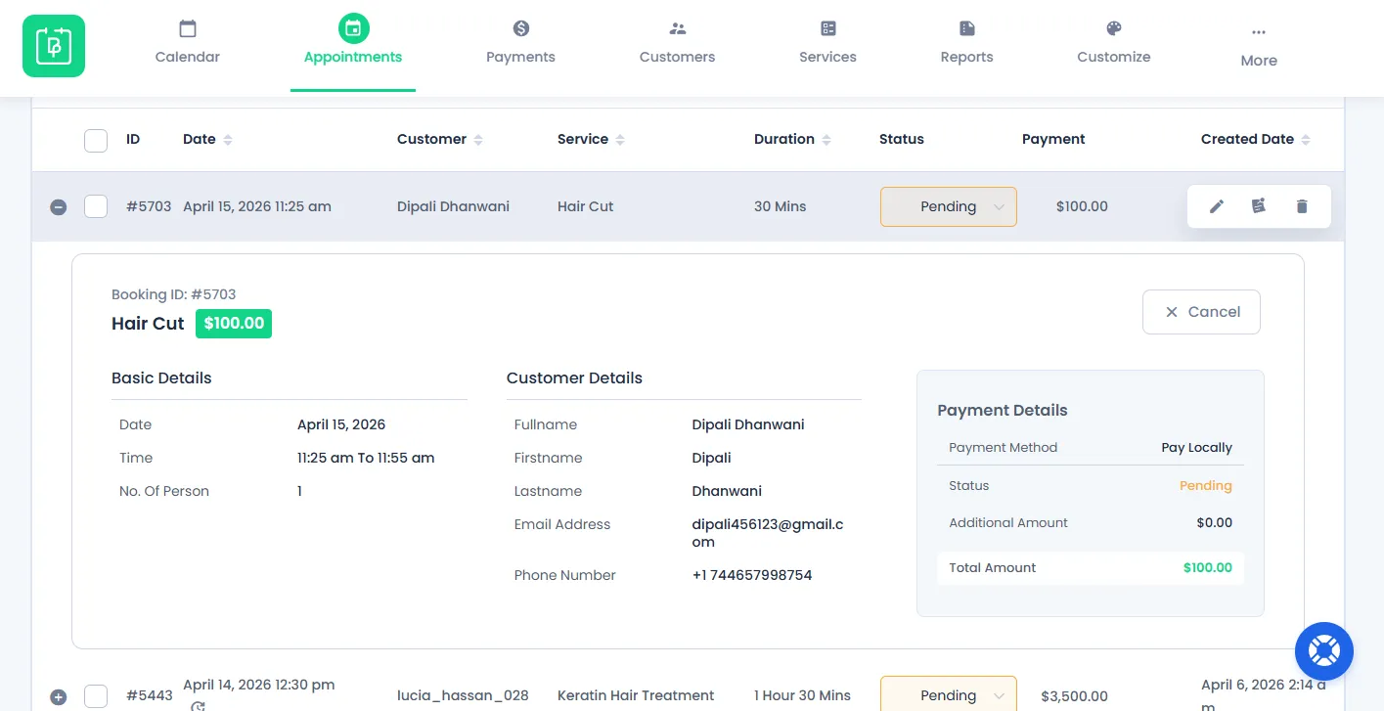Click the 1 Hour 30 Mins duration cell
Viewport: 1384px width, 711px height.
[x=802, y=695]
